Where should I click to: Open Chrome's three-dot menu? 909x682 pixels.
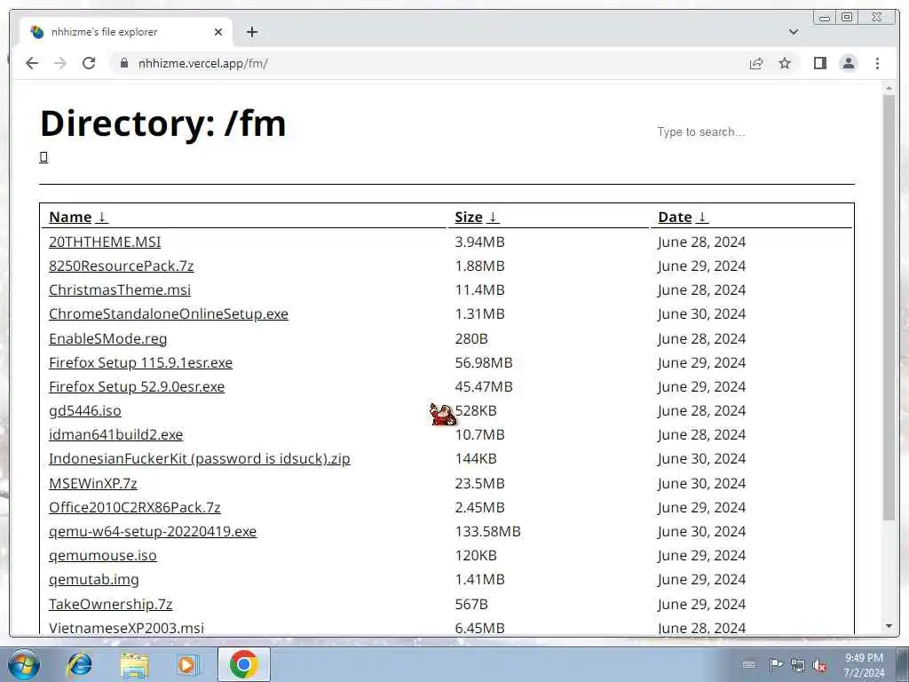pyautogui.click(x=877, y=63)
